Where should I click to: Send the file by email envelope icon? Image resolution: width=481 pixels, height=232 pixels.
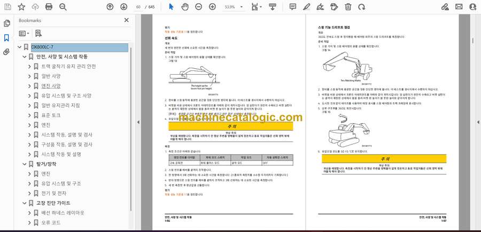click(459, 7)
